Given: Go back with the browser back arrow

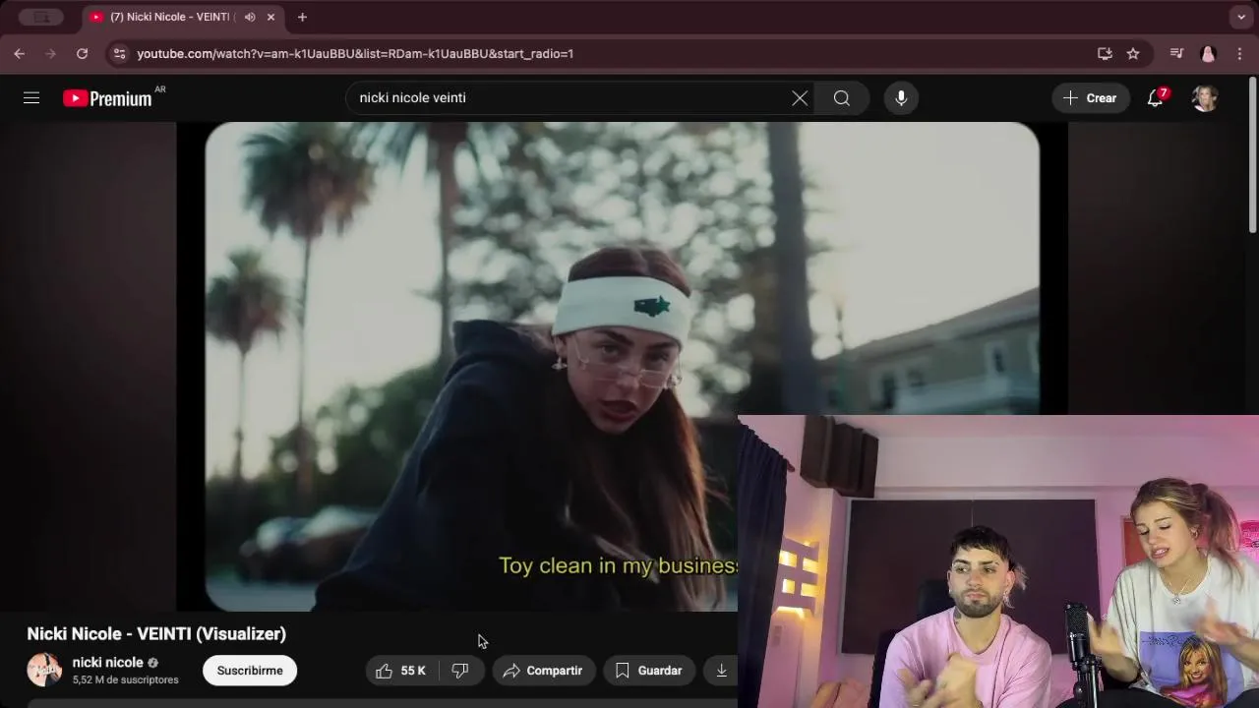Looking at the screenshot, I should point(20,54).
